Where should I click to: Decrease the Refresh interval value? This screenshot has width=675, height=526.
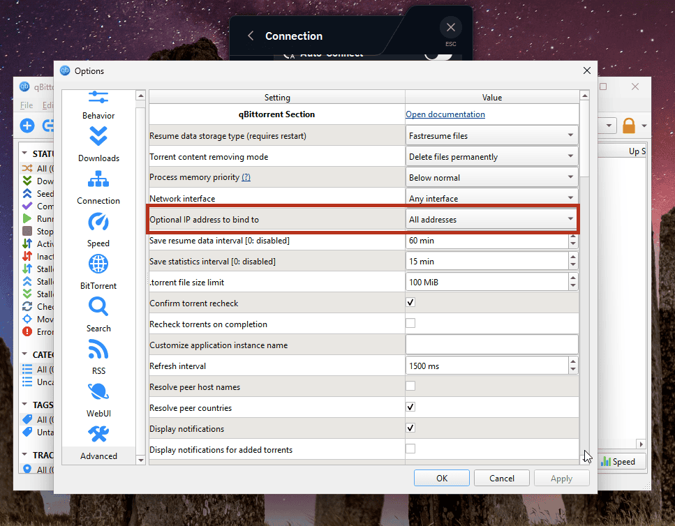point(572,370)
